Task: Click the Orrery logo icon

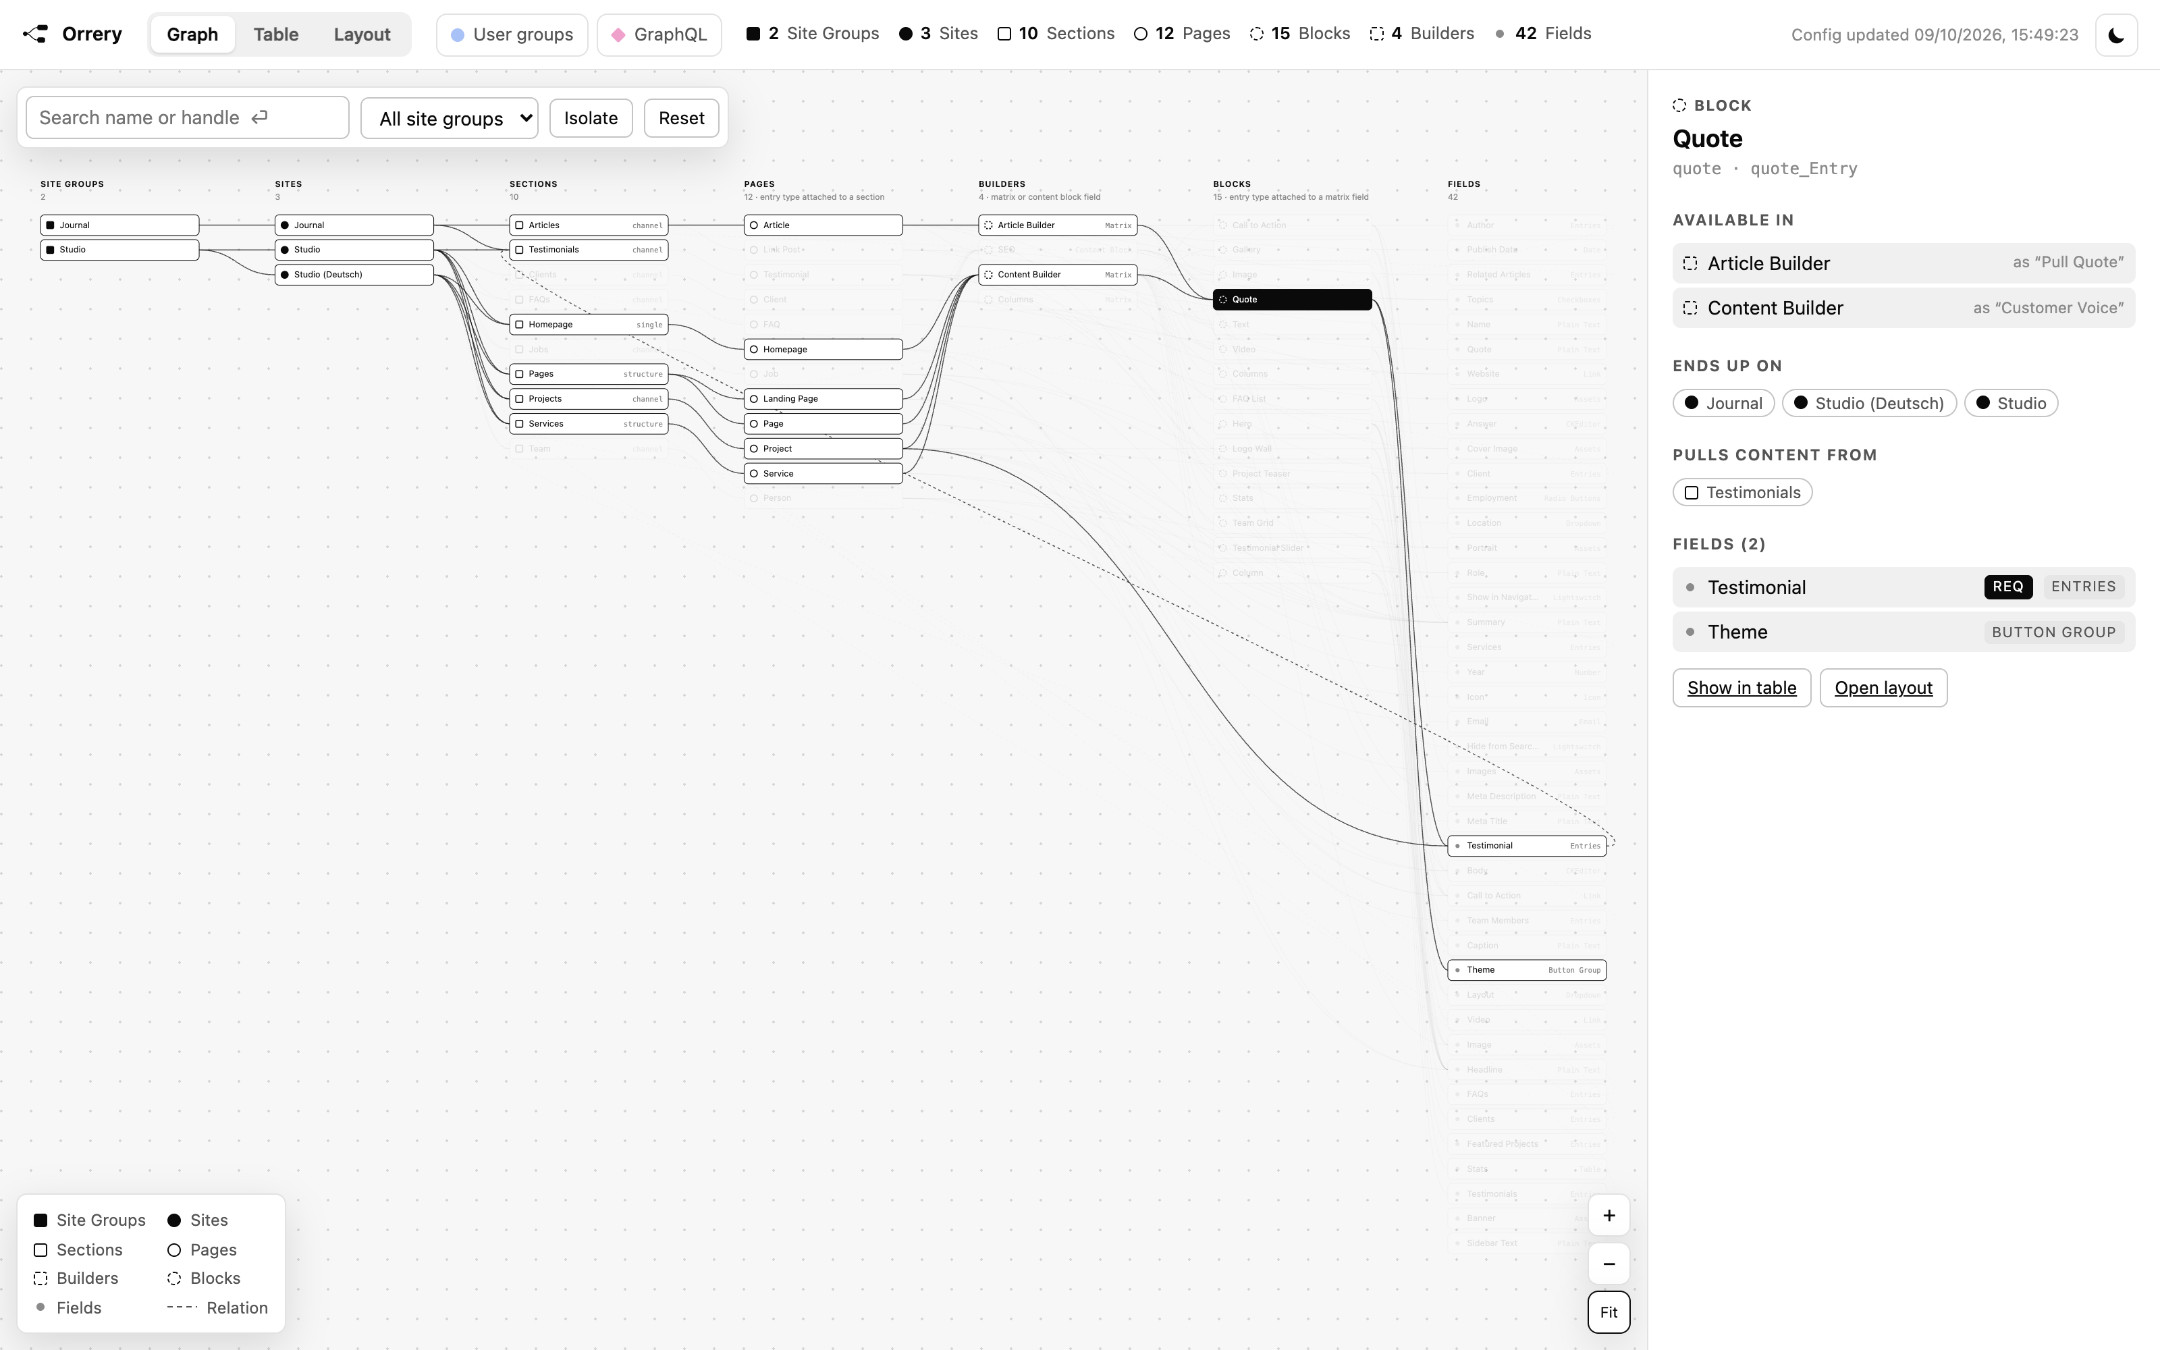Action: pyautogui.click(x=35, y=34)
